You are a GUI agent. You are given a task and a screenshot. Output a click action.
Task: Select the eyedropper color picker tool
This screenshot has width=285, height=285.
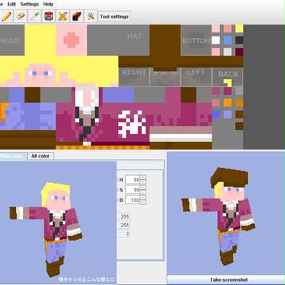[35, 17]
